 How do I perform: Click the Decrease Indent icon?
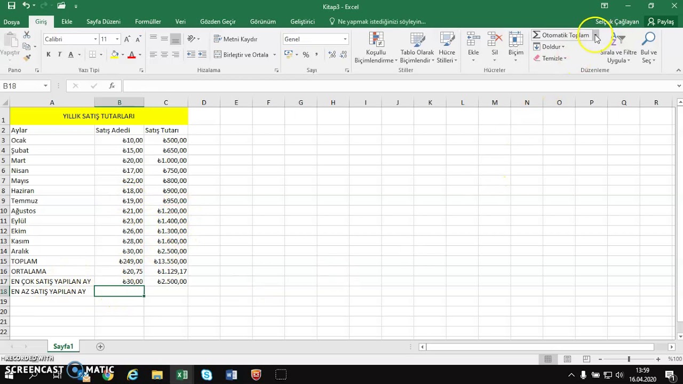coord(190,54)
